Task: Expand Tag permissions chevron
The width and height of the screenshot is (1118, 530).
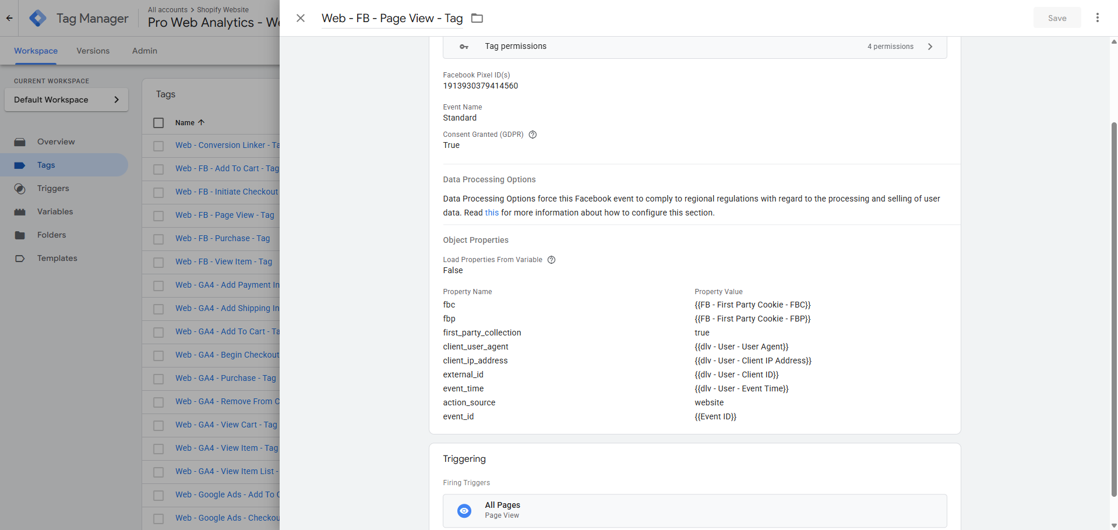Action: (x=930, y=47)
